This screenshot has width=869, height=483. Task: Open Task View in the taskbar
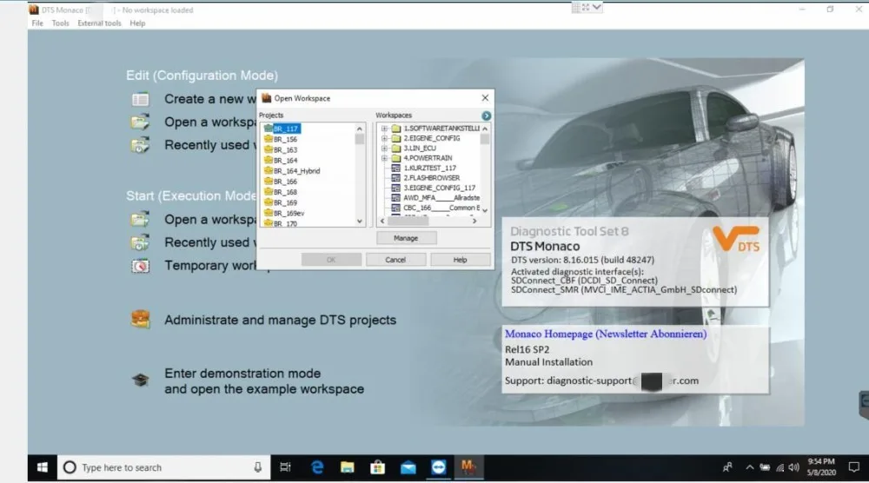tap(285, 467)
